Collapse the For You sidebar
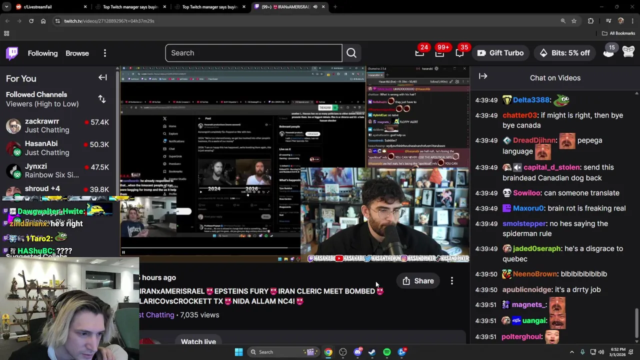 tap(102, 77)
